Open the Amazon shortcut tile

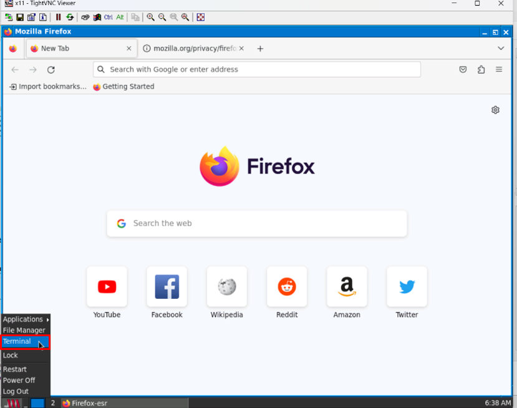347,287
